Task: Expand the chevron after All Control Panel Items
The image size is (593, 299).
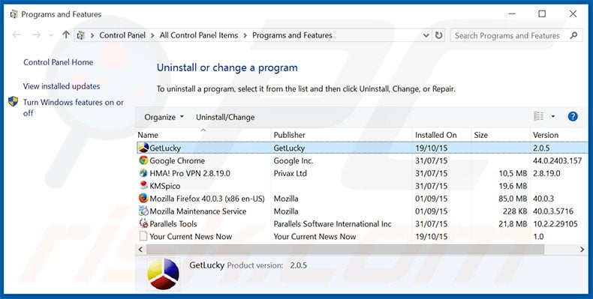Action: pyautogui.click(x=245, y=35)
